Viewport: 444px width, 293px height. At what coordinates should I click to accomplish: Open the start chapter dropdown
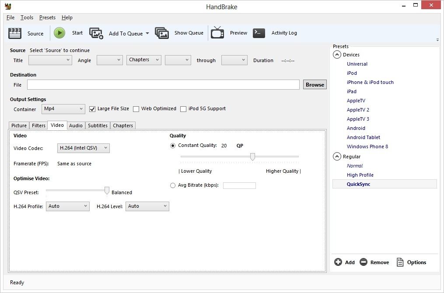coord(178,60)
